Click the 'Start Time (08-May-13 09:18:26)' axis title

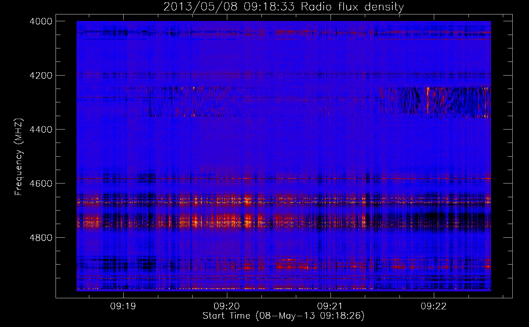tap(283, 316)
